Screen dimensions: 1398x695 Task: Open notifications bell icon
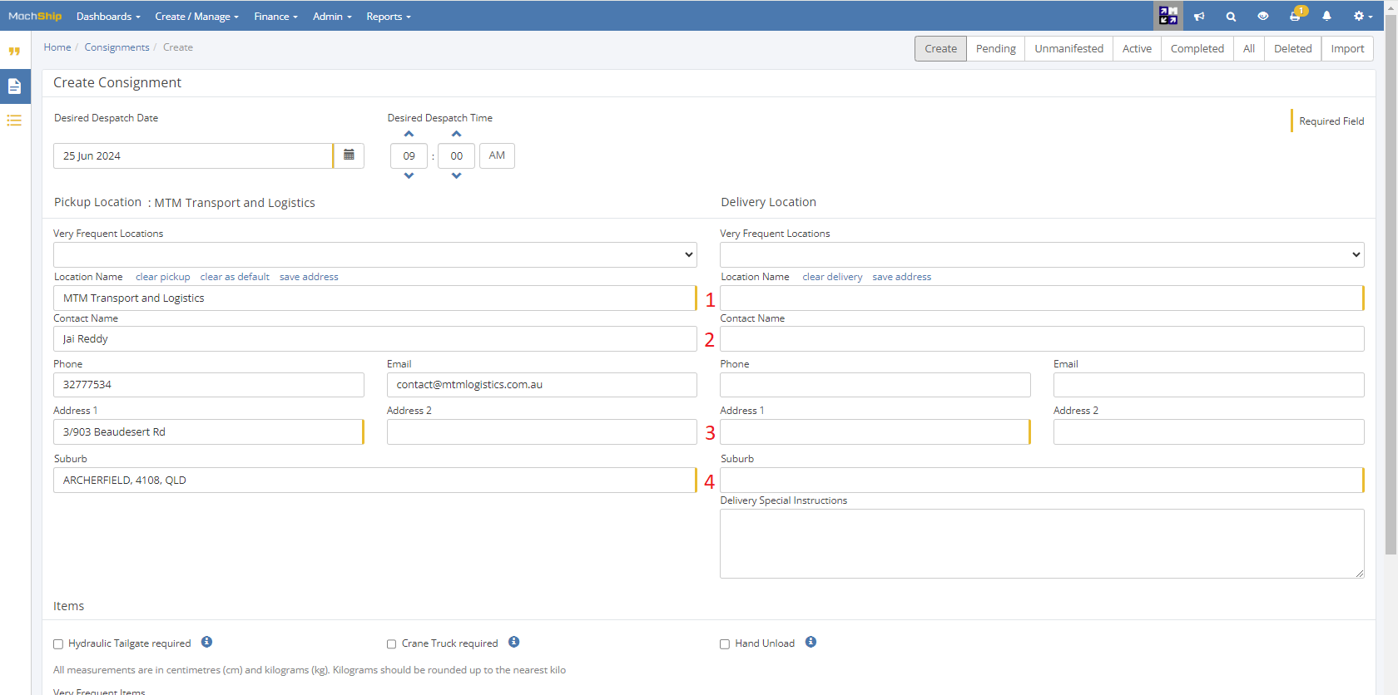pos(1326,16)
